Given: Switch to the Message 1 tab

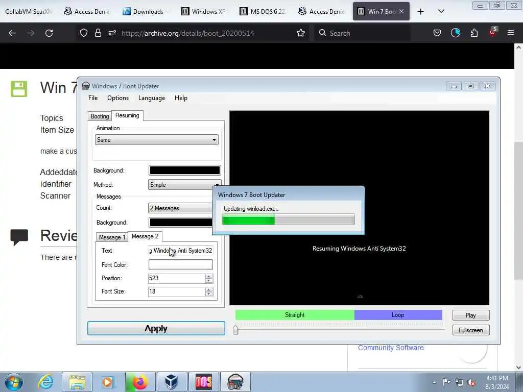Looking at the screenshot, I should coord(112,237).
